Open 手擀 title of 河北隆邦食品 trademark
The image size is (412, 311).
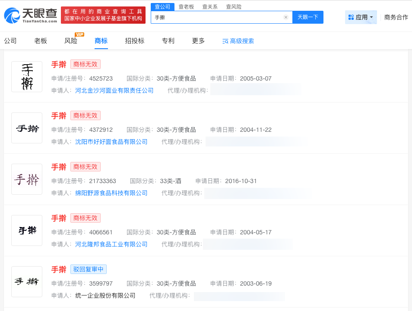coord(59,218)
